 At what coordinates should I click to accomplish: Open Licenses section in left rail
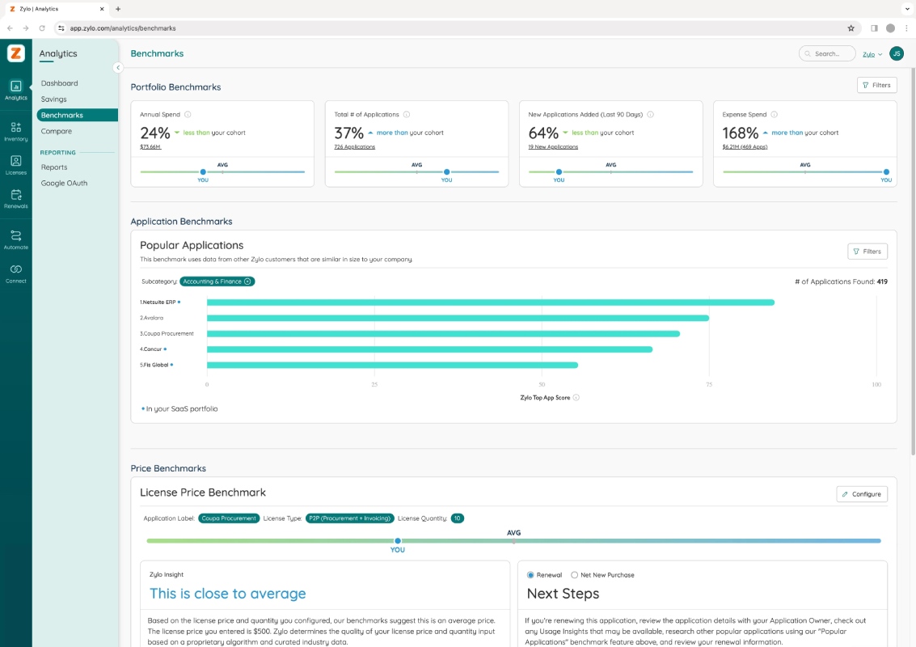click(16, 165)
